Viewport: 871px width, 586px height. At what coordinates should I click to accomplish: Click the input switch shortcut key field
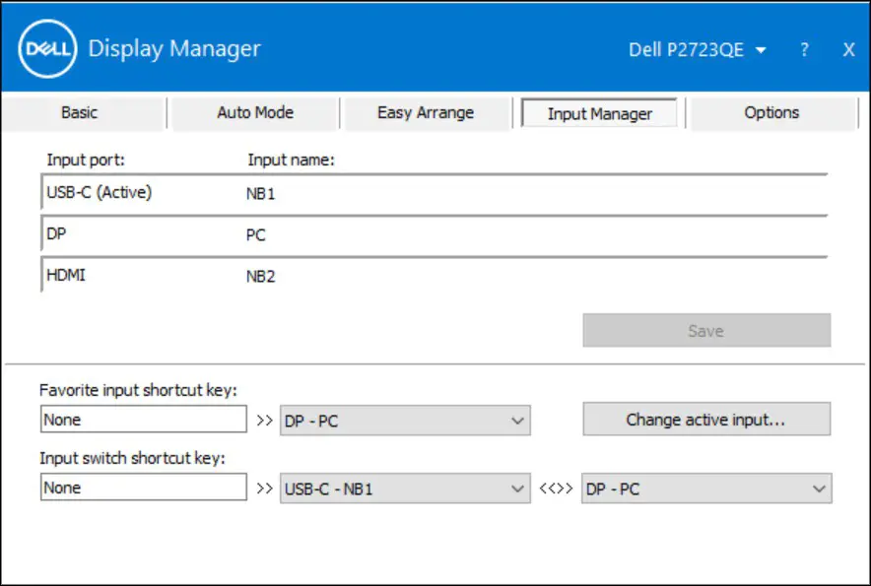[143, 487]
